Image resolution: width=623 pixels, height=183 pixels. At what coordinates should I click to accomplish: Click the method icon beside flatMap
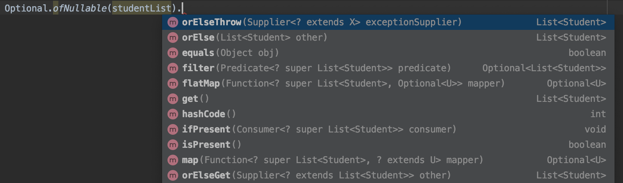(173, 83)
